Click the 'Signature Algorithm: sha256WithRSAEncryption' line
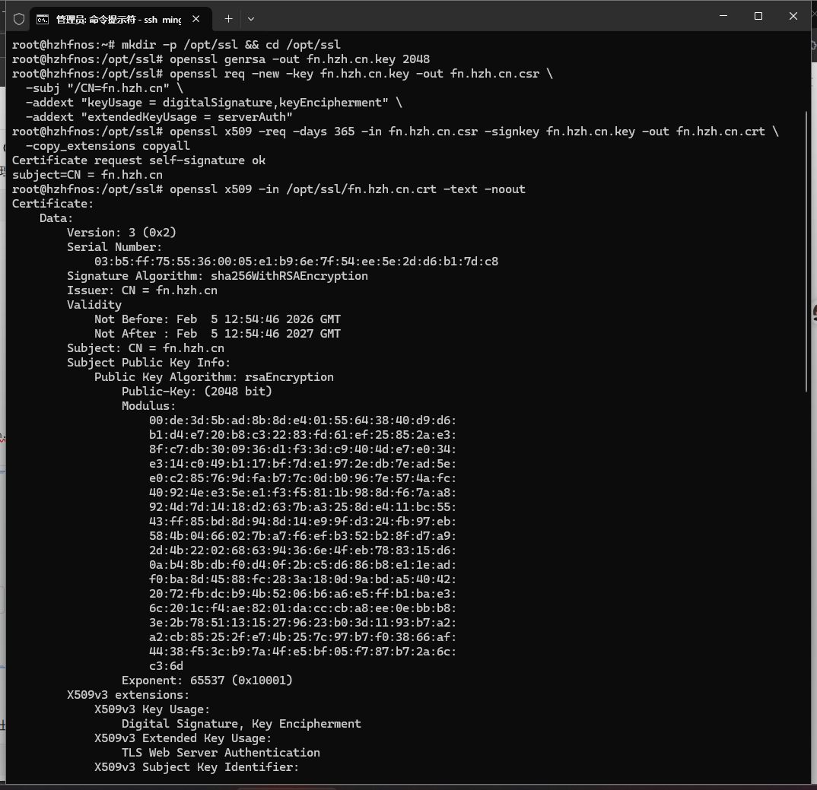Viewport: 817px width, 790px height. (217, 276)
